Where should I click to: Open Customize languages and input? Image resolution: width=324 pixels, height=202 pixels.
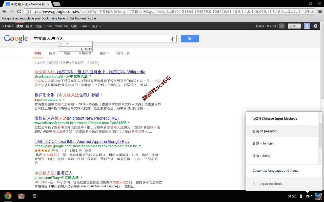(x=276, y=170)
